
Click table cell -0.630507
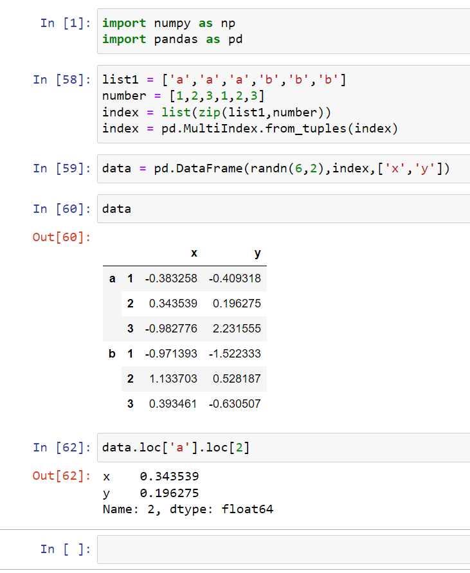[x=235, y=404]
